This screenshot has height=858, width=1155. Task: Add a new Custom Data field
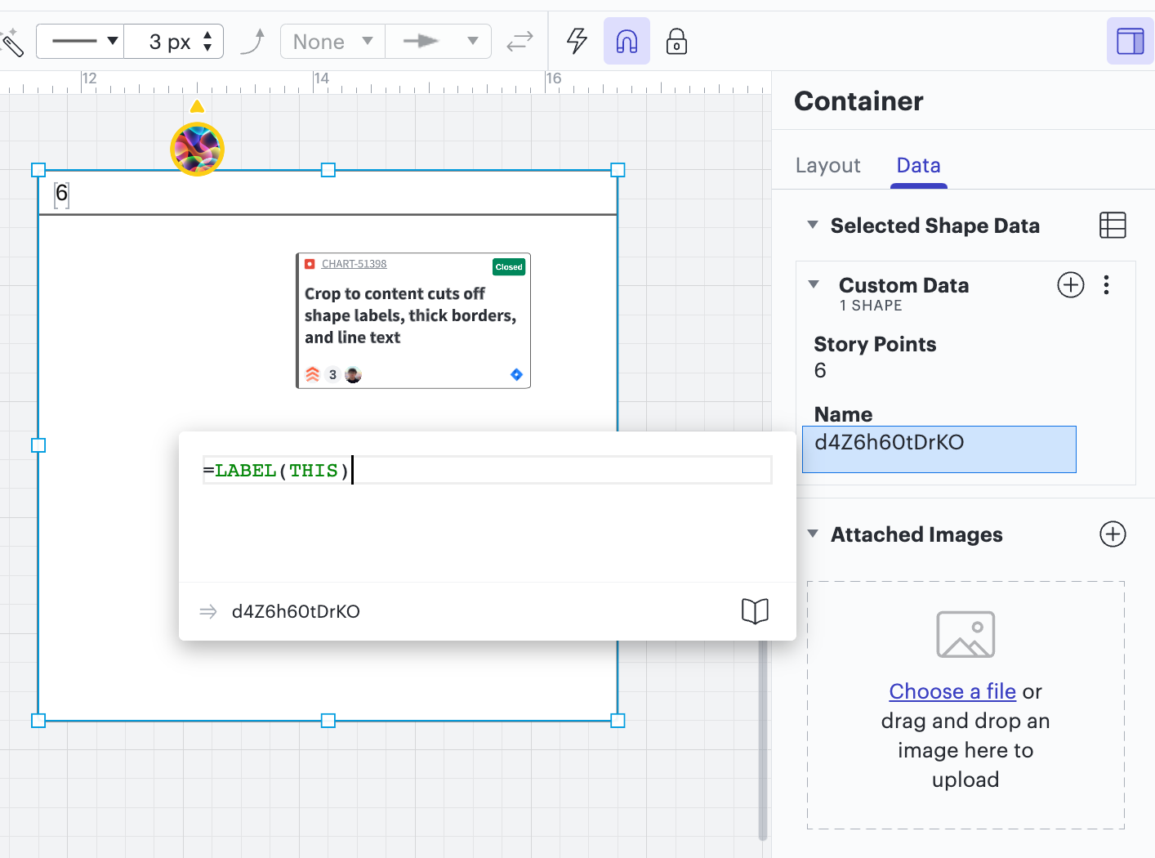(1071, 284)
